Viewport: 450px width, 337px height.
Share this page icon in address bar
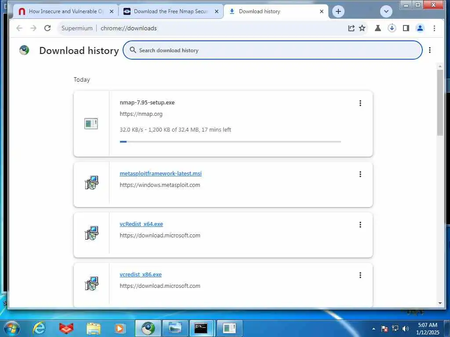(x=351, y=28)
